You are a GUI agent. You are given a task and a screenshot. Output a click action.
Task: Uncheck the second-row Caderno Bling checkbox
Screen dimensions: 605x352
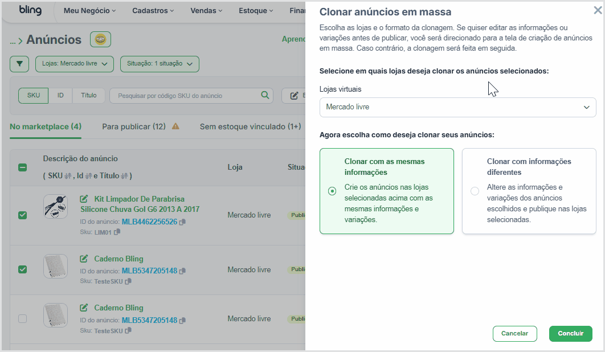(x=22, y=269)
